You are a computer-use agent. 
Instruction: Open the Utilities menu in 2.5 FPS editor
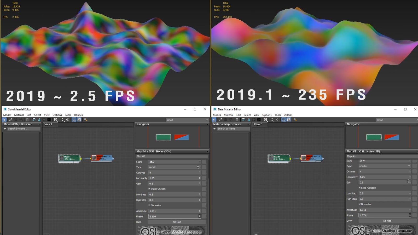pos(78,115)
